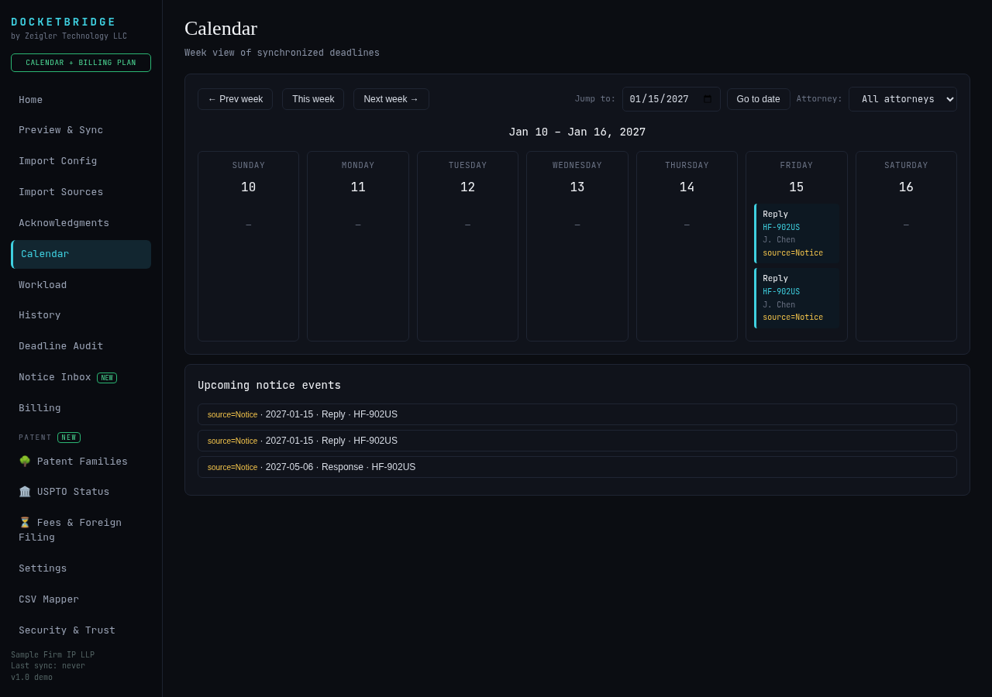
Task: Click the building icon beside USPTO Status
Action: (25, 492)
